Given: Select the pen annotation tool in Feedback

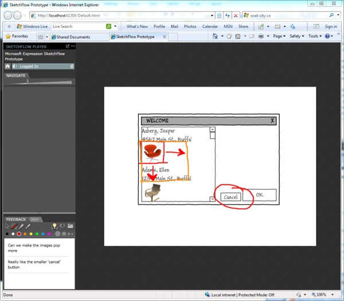Looking at the screenshot, I should (x=14, y=226).
